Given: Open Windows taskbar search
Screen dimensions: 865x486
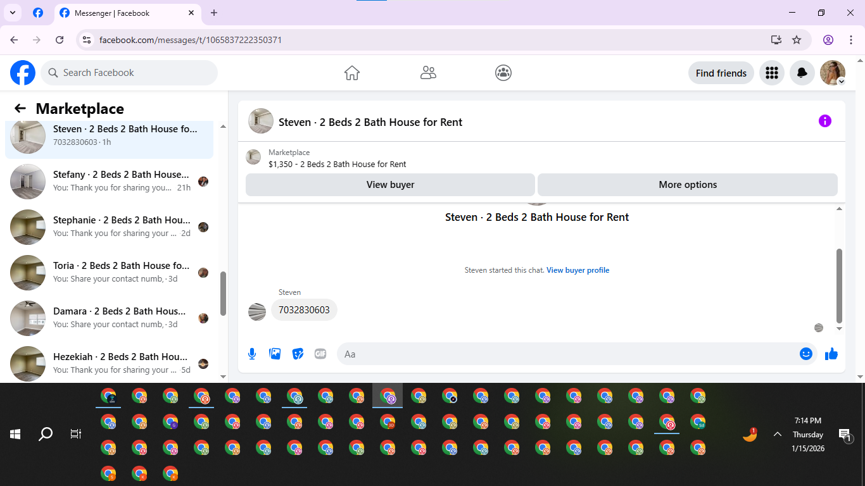Looking at the screenshot, I should click(x=46, y=434).
